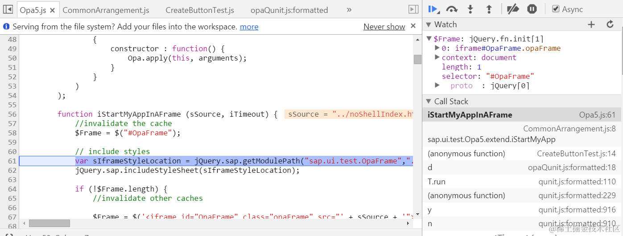The width and height of the screenshot is (623, 236).
Task: Click the Never show link
Action: coord(384,27)
